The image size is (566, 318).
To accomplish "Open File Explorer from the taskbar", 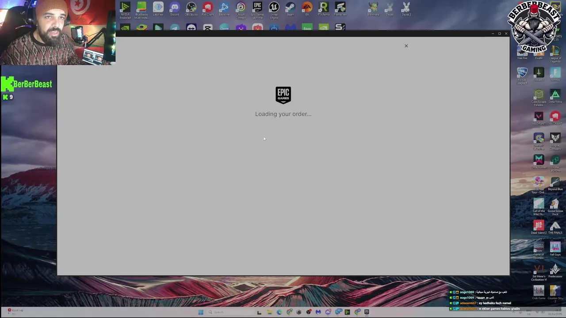I will (269, 312).
